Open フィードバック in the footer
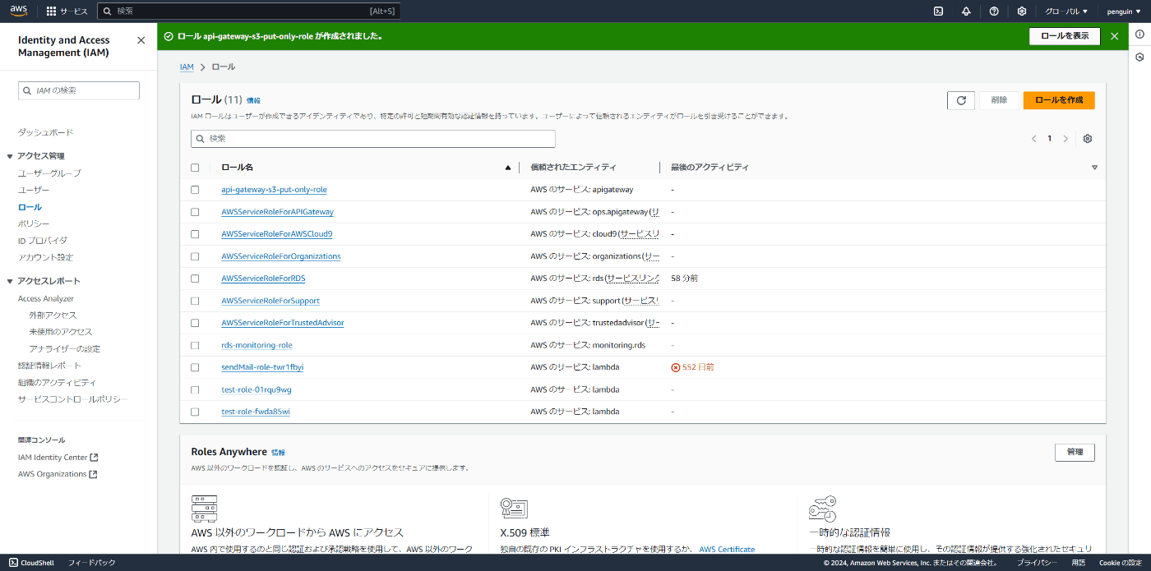 (91, 563)
